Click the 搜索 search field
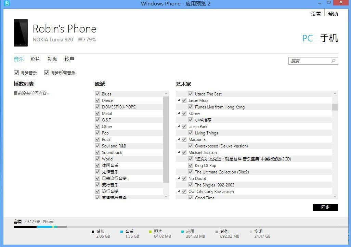The height and width of the screenshot is (247, 351). [x=313, y=61]
